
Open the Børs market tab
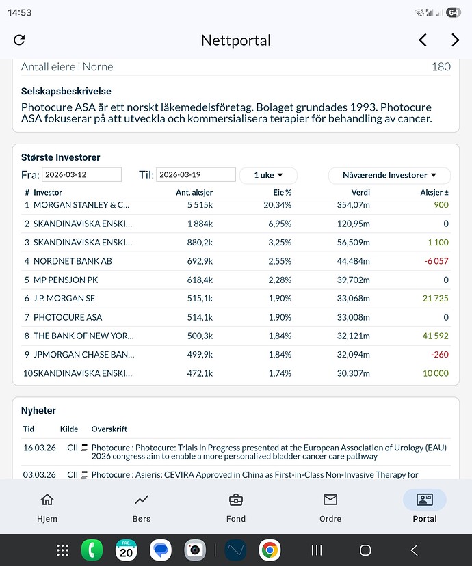(142, 507)
